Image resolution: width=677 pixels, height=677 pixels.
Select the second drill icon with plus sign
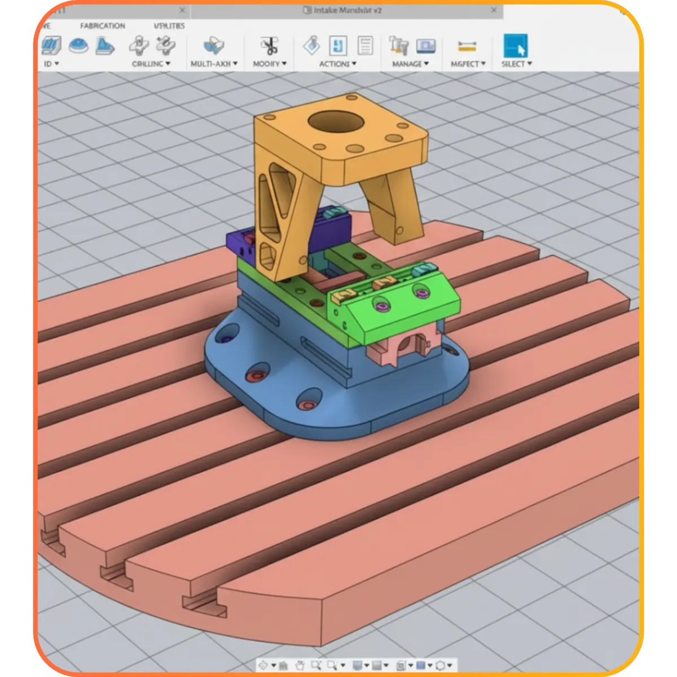pyautogui.click(x=165, y=46)
